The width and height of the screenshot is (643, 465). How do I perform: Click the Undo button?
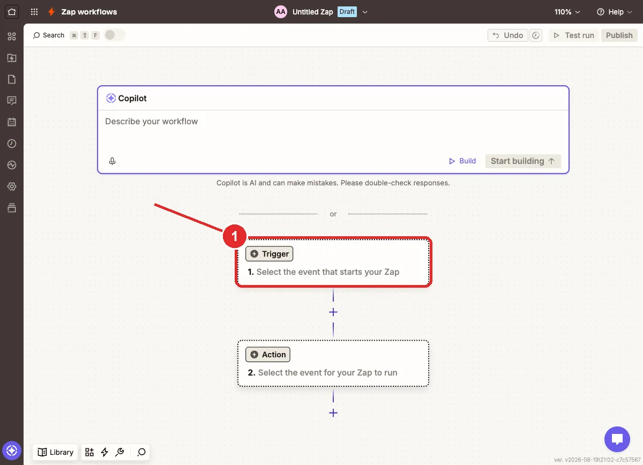508,35
